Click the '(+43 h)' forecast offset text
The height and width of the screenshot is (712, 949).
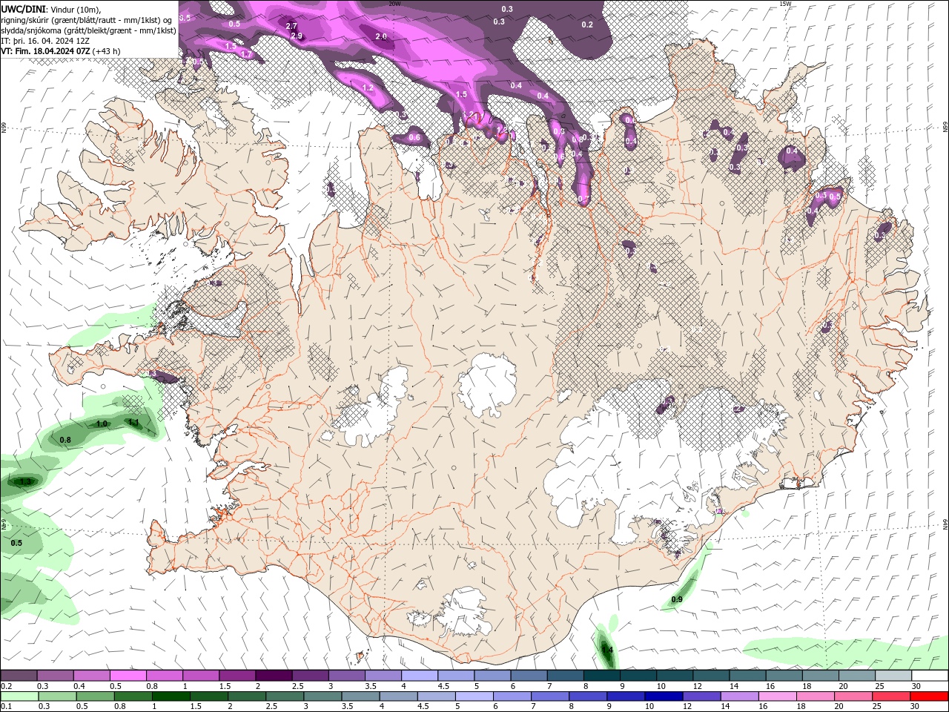click(107, 51)
